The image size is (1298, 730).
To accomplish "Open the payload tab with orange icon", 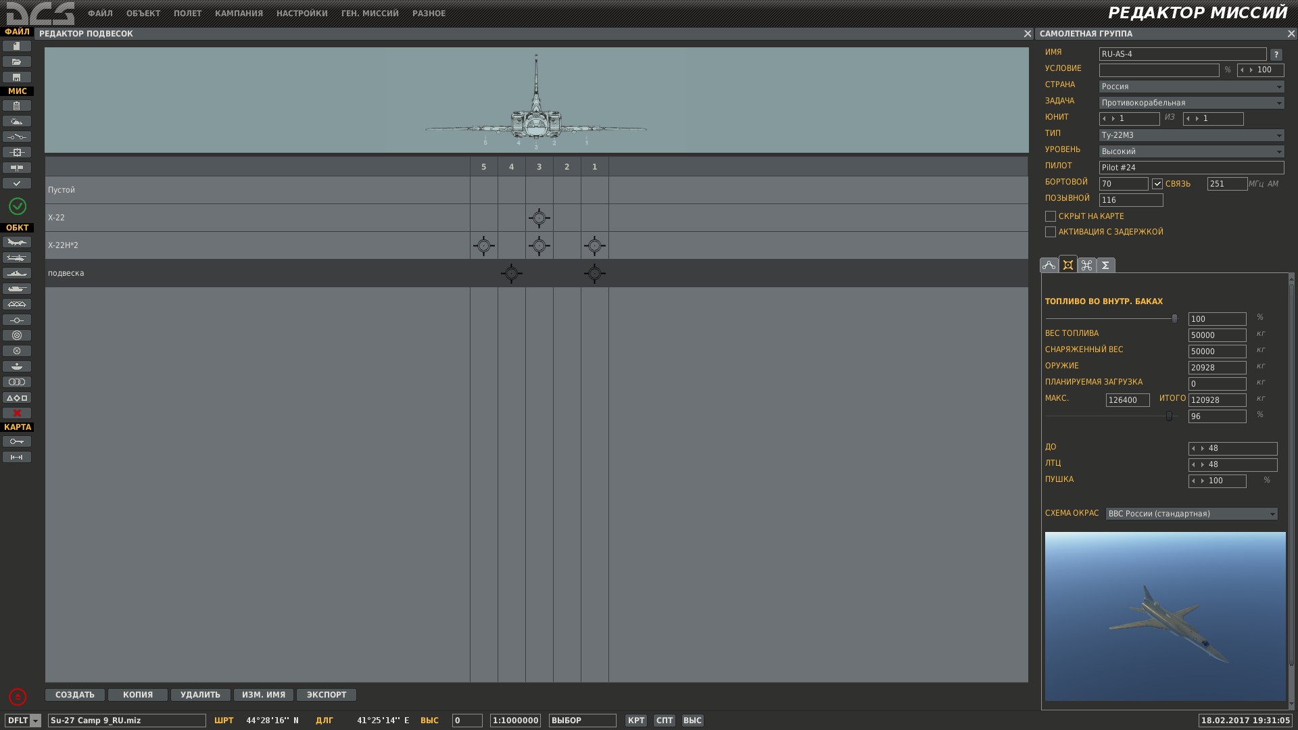I will [x=1067, y=264].
